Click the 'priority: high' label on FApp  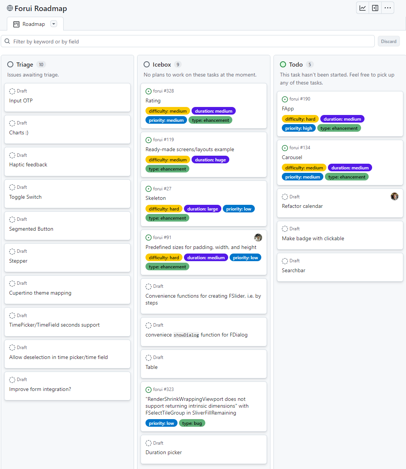pyautogui.click(x=299, y=128)
